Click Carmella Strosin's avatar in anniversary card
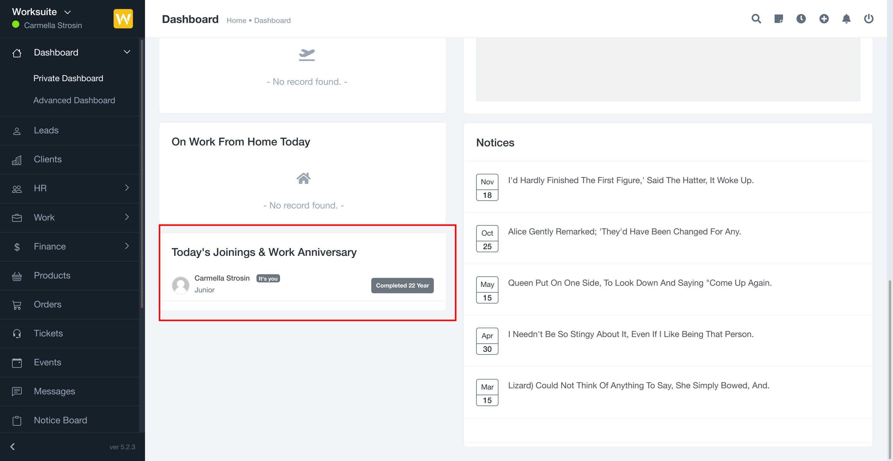Viewport: 893px width, 461px height. click(x=181, y=285)
